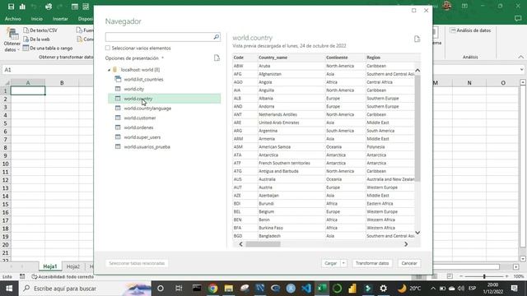Click the Navigator search field
Viewport: 527px width, 296px height.
pyautogui.click(x=159, y=37)
